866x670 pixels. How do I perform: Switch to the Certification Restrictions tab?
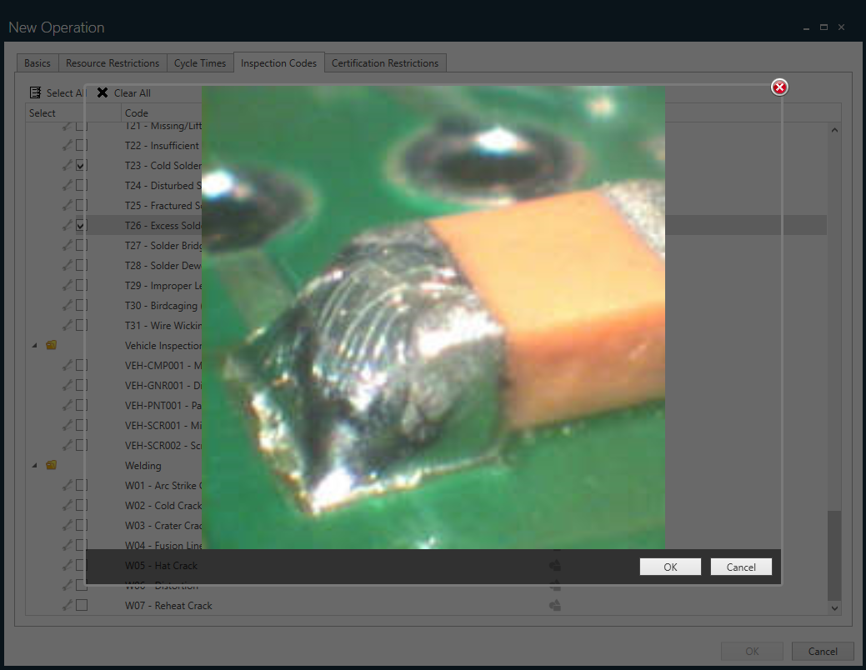pos(385,62)
